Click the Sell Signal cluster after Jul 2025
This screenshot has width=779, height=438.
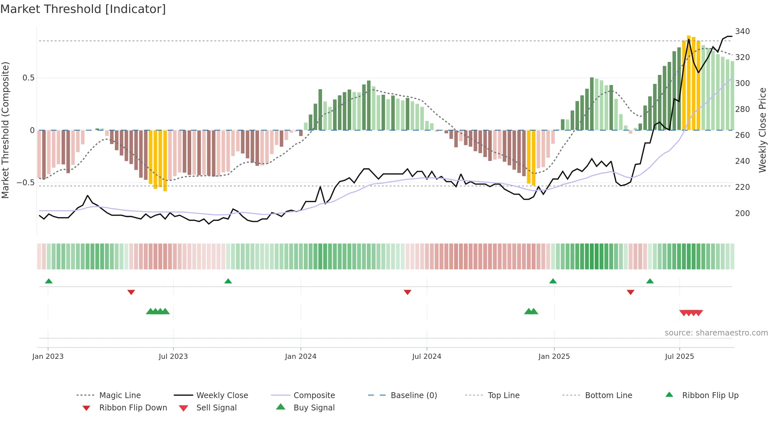pos(691,313)
